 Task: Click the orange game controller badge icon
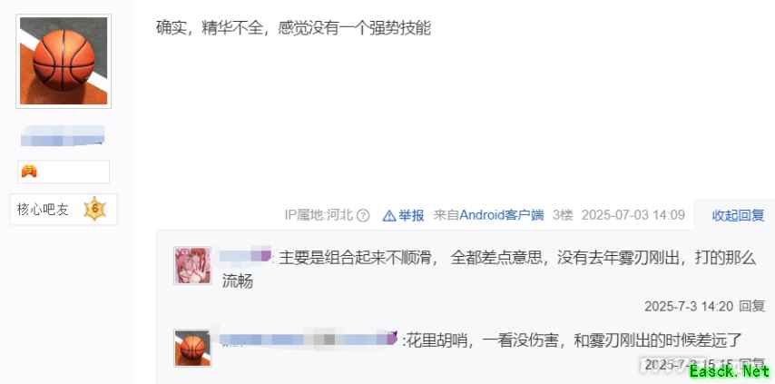pyautogui.click(x=29, y=172)
